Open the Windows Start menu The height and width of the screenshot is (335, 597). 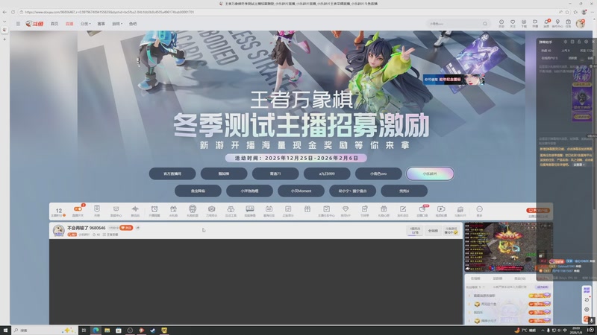5,331
